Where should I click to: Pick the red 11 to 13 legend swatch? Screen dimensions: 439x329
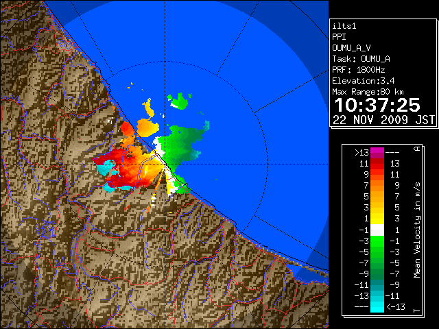point(377,164)
